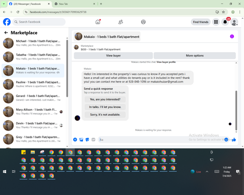Viewport: 244px width, 195px height.
Task: Open Task View on the taskbar
Action: [14, 172]
